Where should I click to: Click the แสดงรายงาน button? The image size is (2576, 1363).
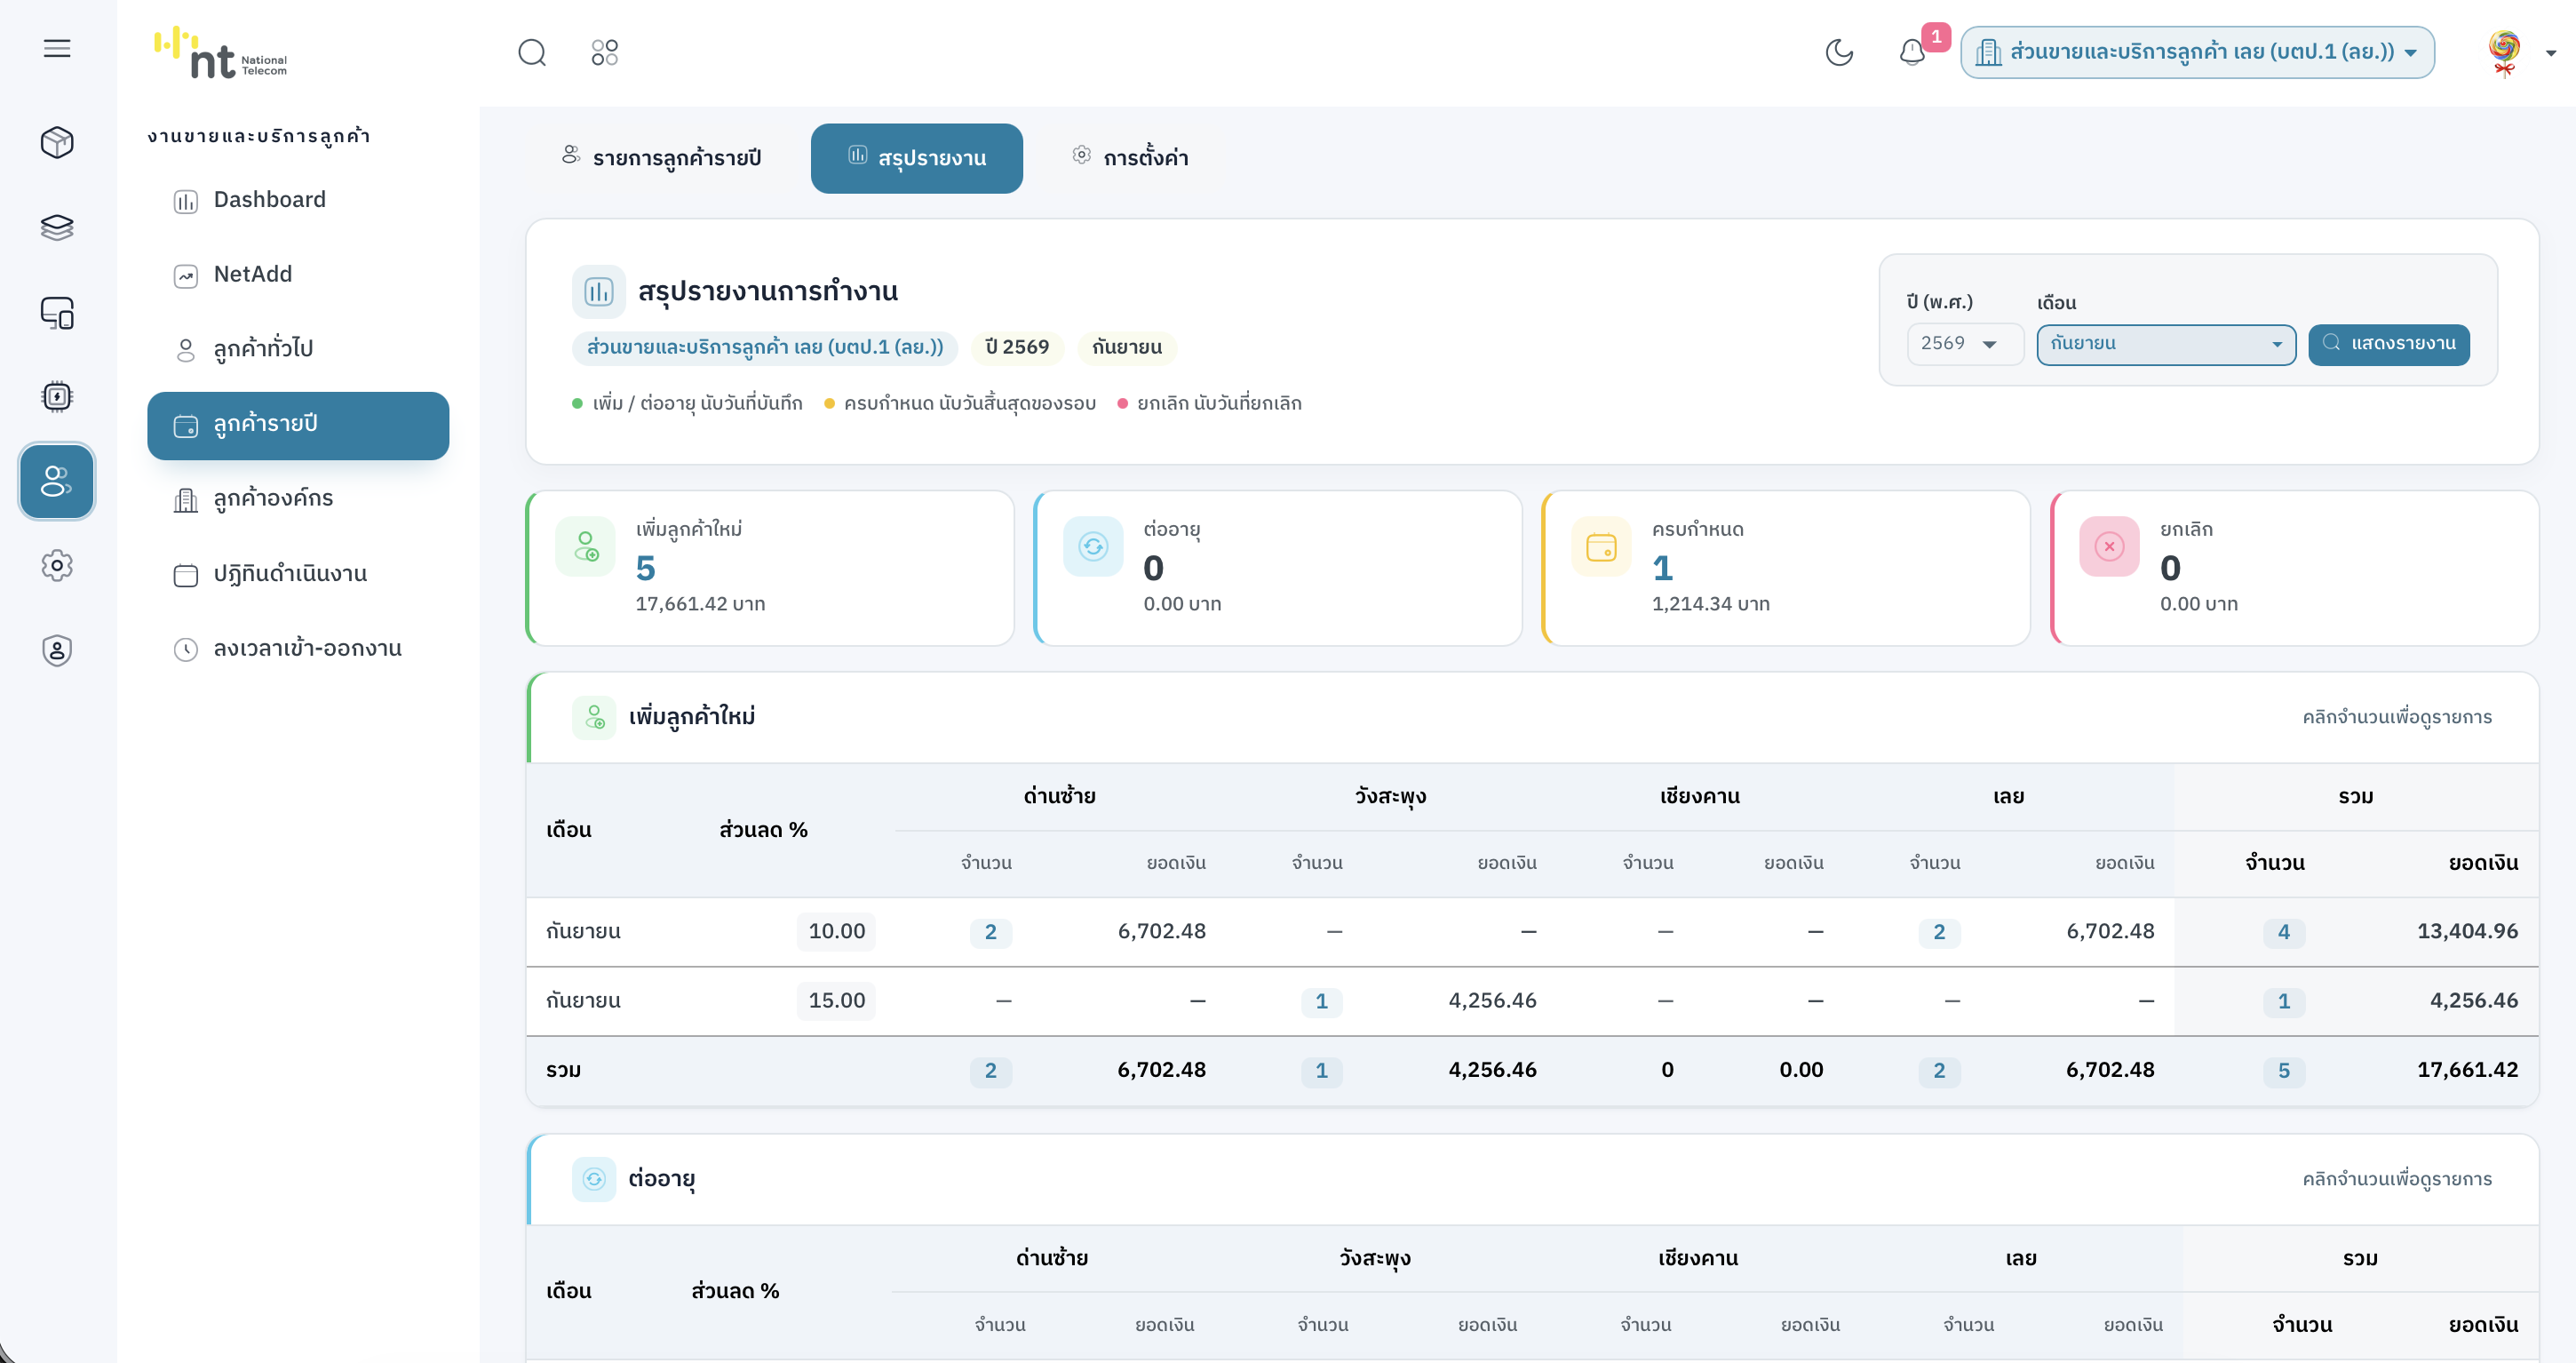click(2388, 344)
